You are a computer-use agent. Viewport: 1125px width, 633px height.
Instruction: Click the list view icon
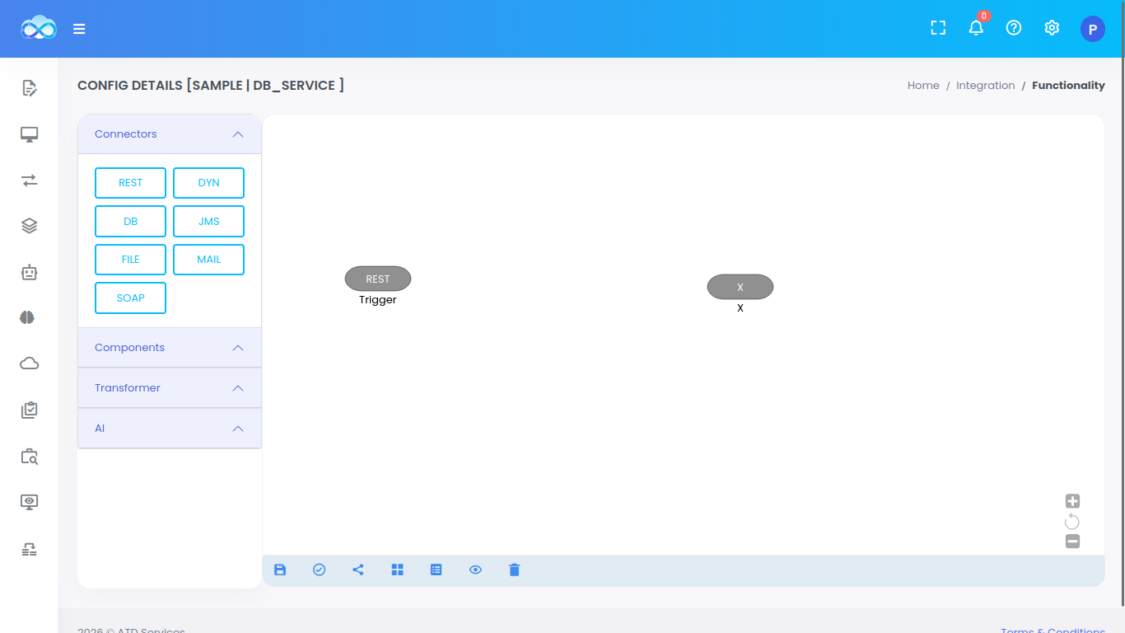click(436, 570)
